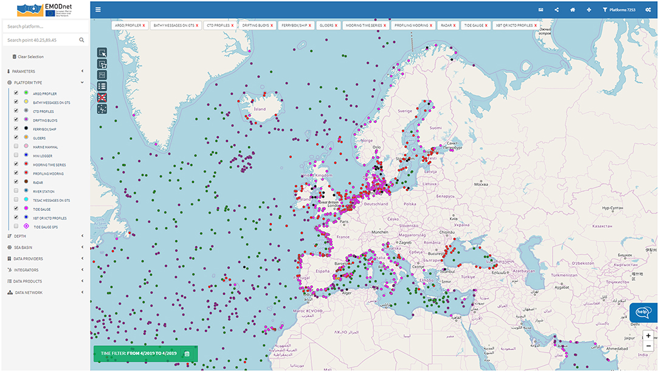Open the Platforms 7253 filter
The image size is (659, 372).
pos(619,10)
